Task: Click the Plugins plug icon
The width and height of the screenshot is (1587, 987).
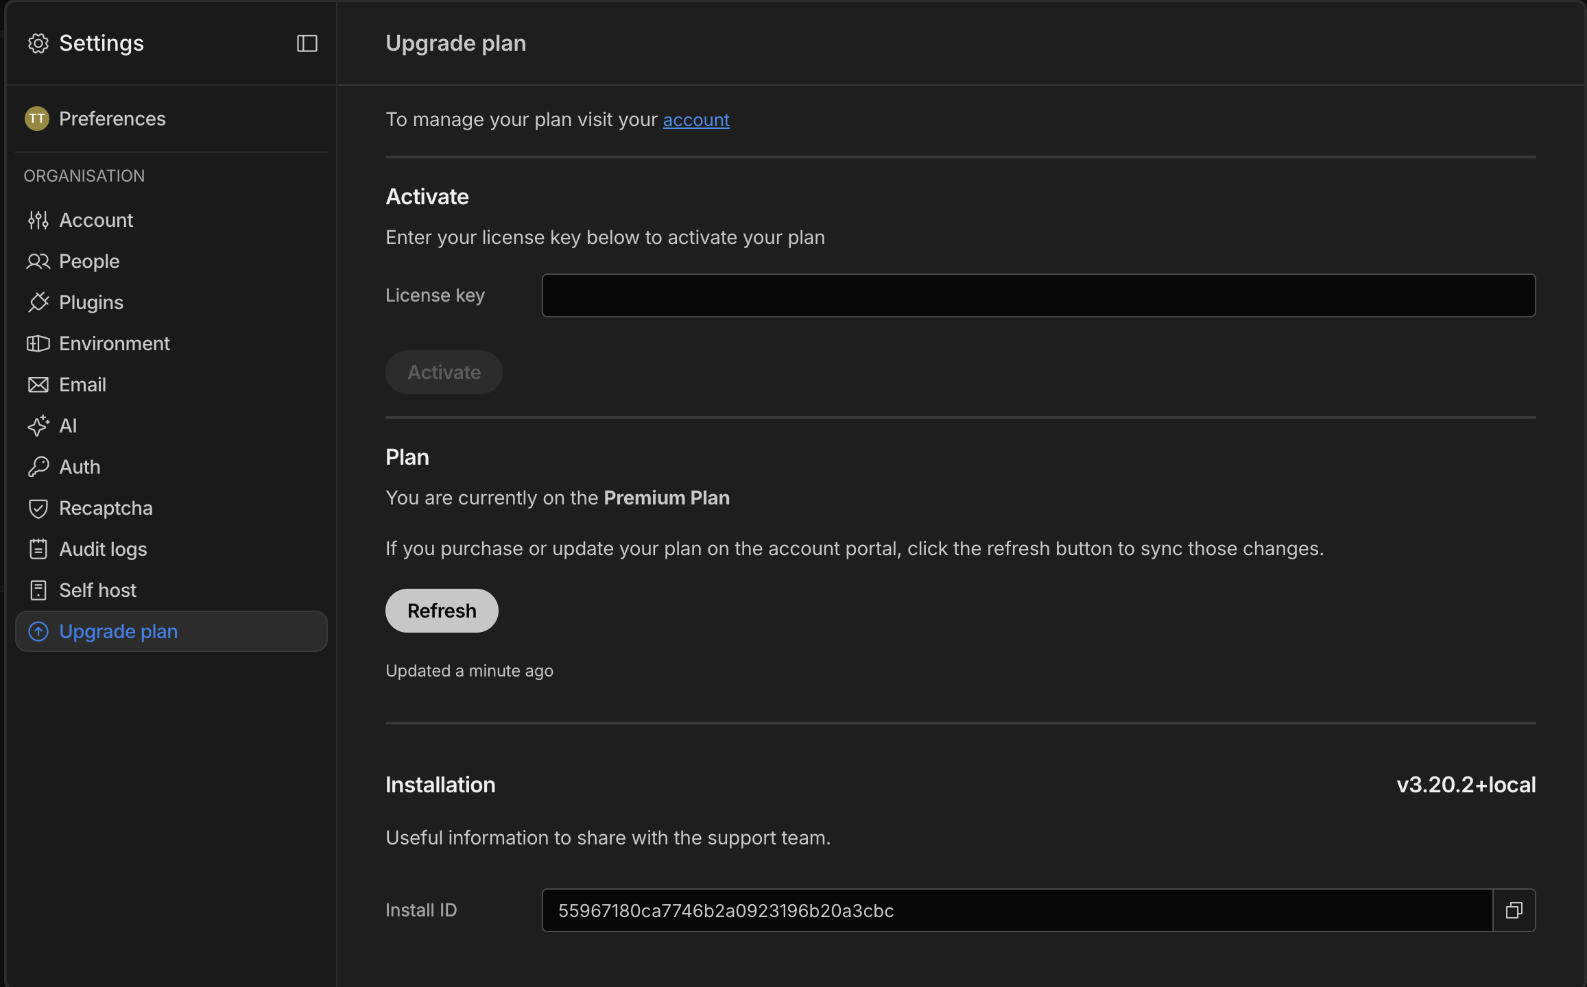Action: coord(38,302)
